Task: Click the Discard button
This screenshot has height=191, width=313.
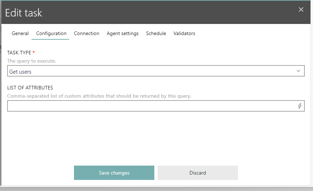Action: click(198, 173)
